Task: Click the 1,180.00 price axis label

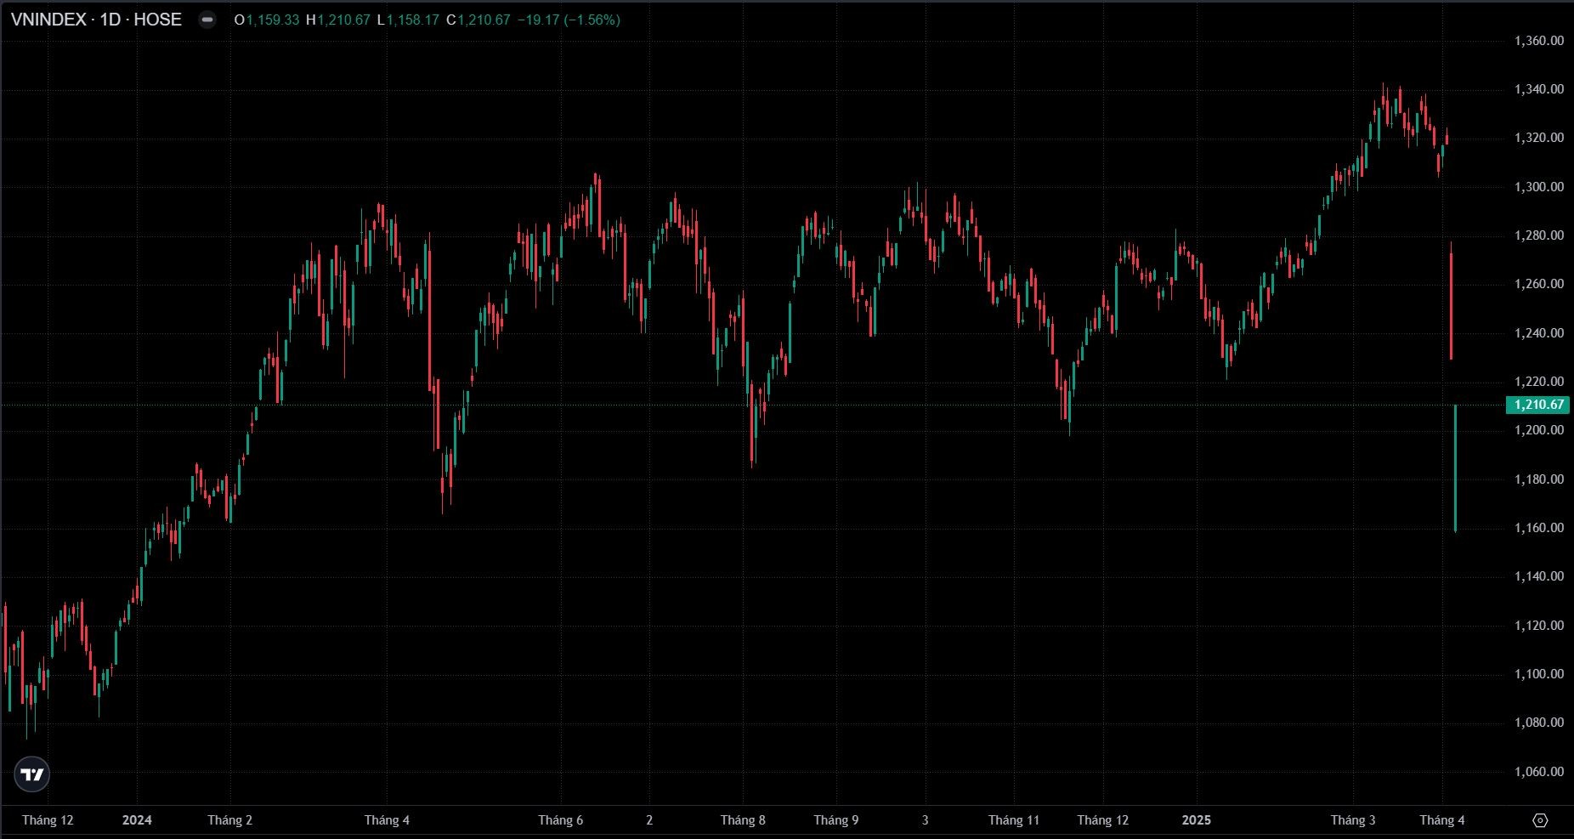Action: click(1539, 479)
